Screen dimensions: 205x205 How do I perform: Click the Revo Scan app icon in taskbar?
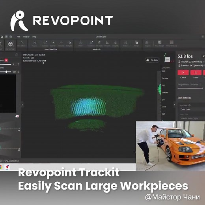tap(7, 167)
